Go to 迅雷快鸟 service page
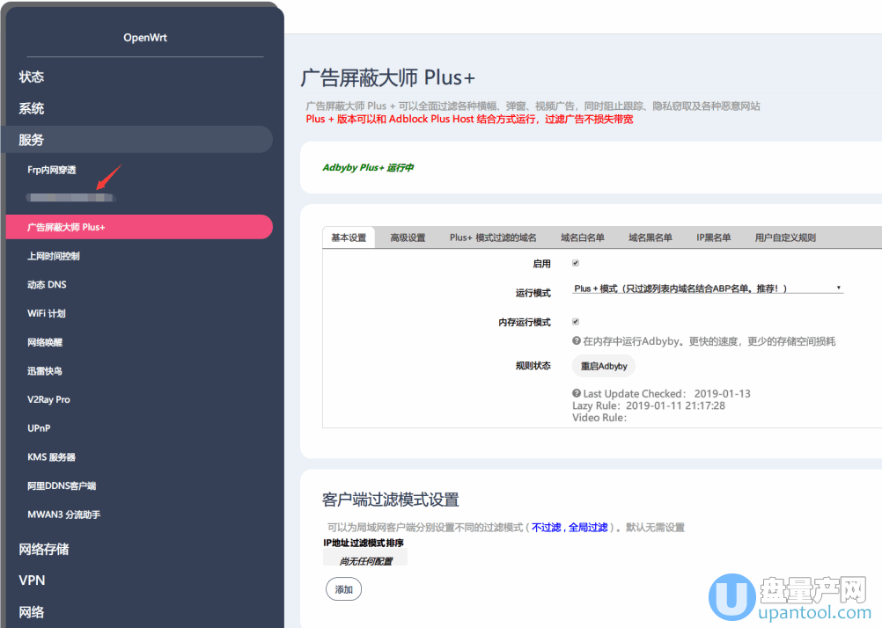882x628 pixels. (x=44, y=370)
